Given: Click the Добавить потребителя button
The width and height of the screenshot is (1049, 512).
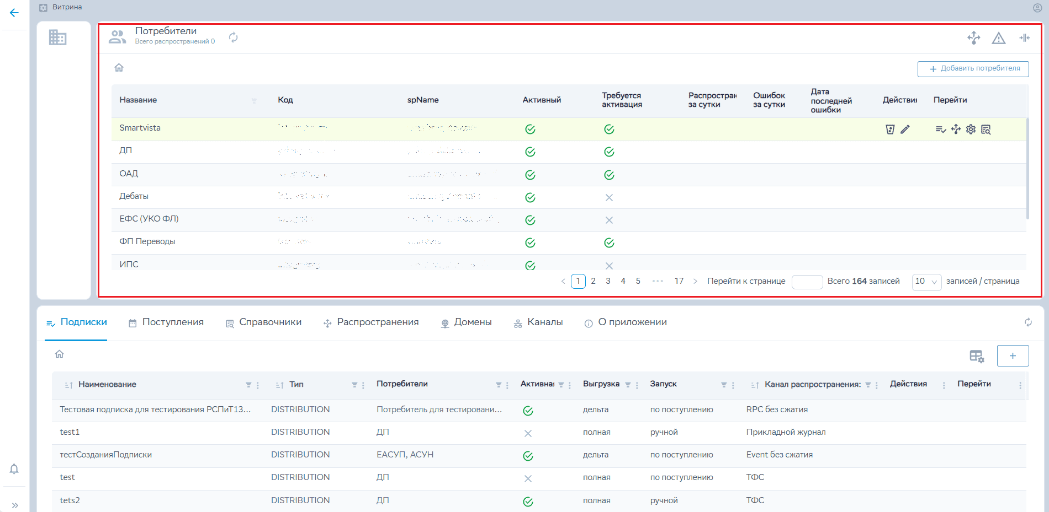Looking at the screenshot, I should tap(973, 69).
